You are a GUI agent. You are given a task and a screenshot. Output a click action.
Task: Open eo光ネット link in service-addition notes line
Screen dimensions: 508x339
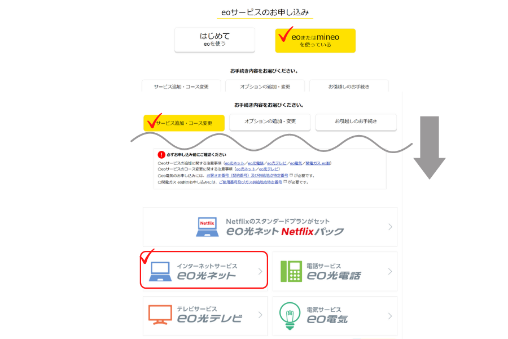coord(235,163)
